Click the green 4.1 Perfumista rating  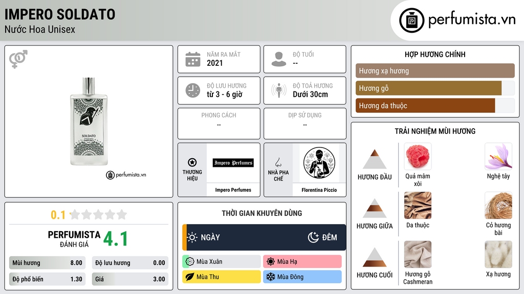[116, 239]
